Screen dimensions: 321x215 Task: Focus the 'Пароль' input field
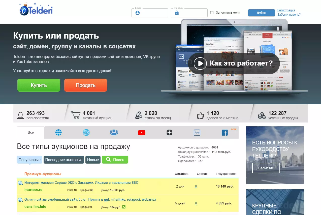[189, 13]
